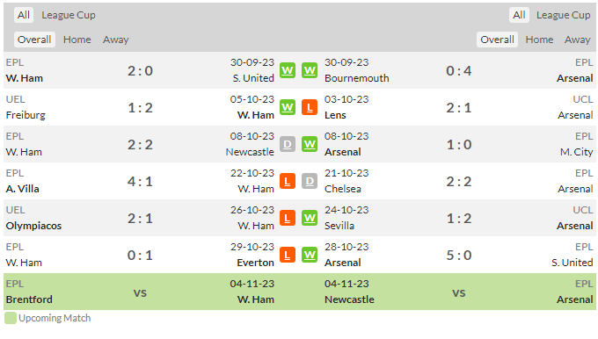Click the L badge for West Ham vs Everton

point(288,255)
